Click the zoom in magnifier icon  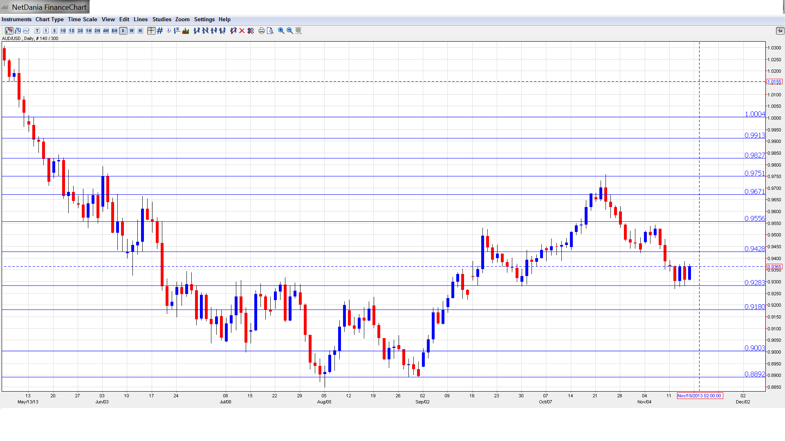(281, 31)
